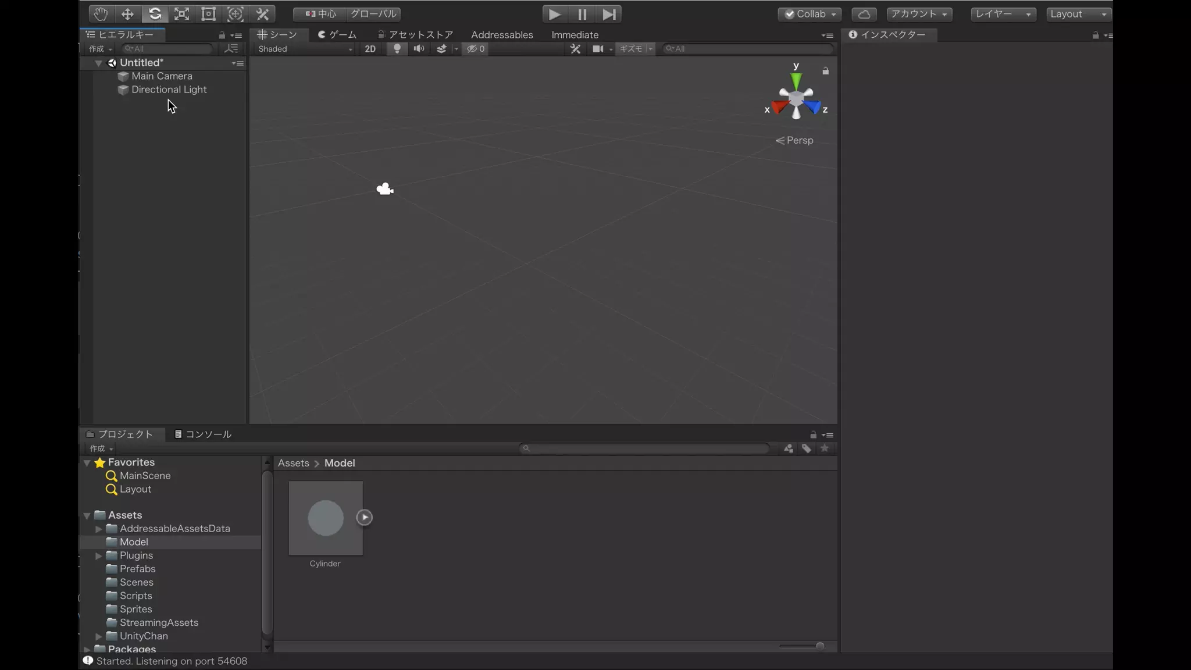Select the Move tool

(x=127, y=14)
